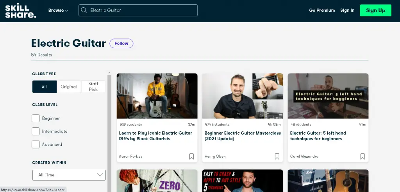Open the Henry Olsen masterclass thumbnail
This screenshot has height=192, width=400.
click(x=242, y=96)
